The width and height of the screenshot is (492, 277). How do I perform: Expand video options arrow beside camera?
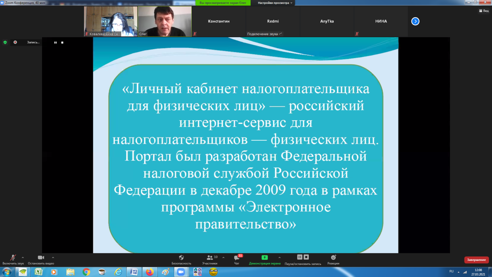coord(53,257)
